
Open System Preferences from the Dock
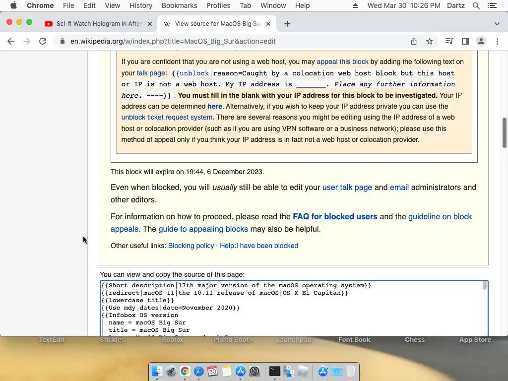(x=254, y=371)
